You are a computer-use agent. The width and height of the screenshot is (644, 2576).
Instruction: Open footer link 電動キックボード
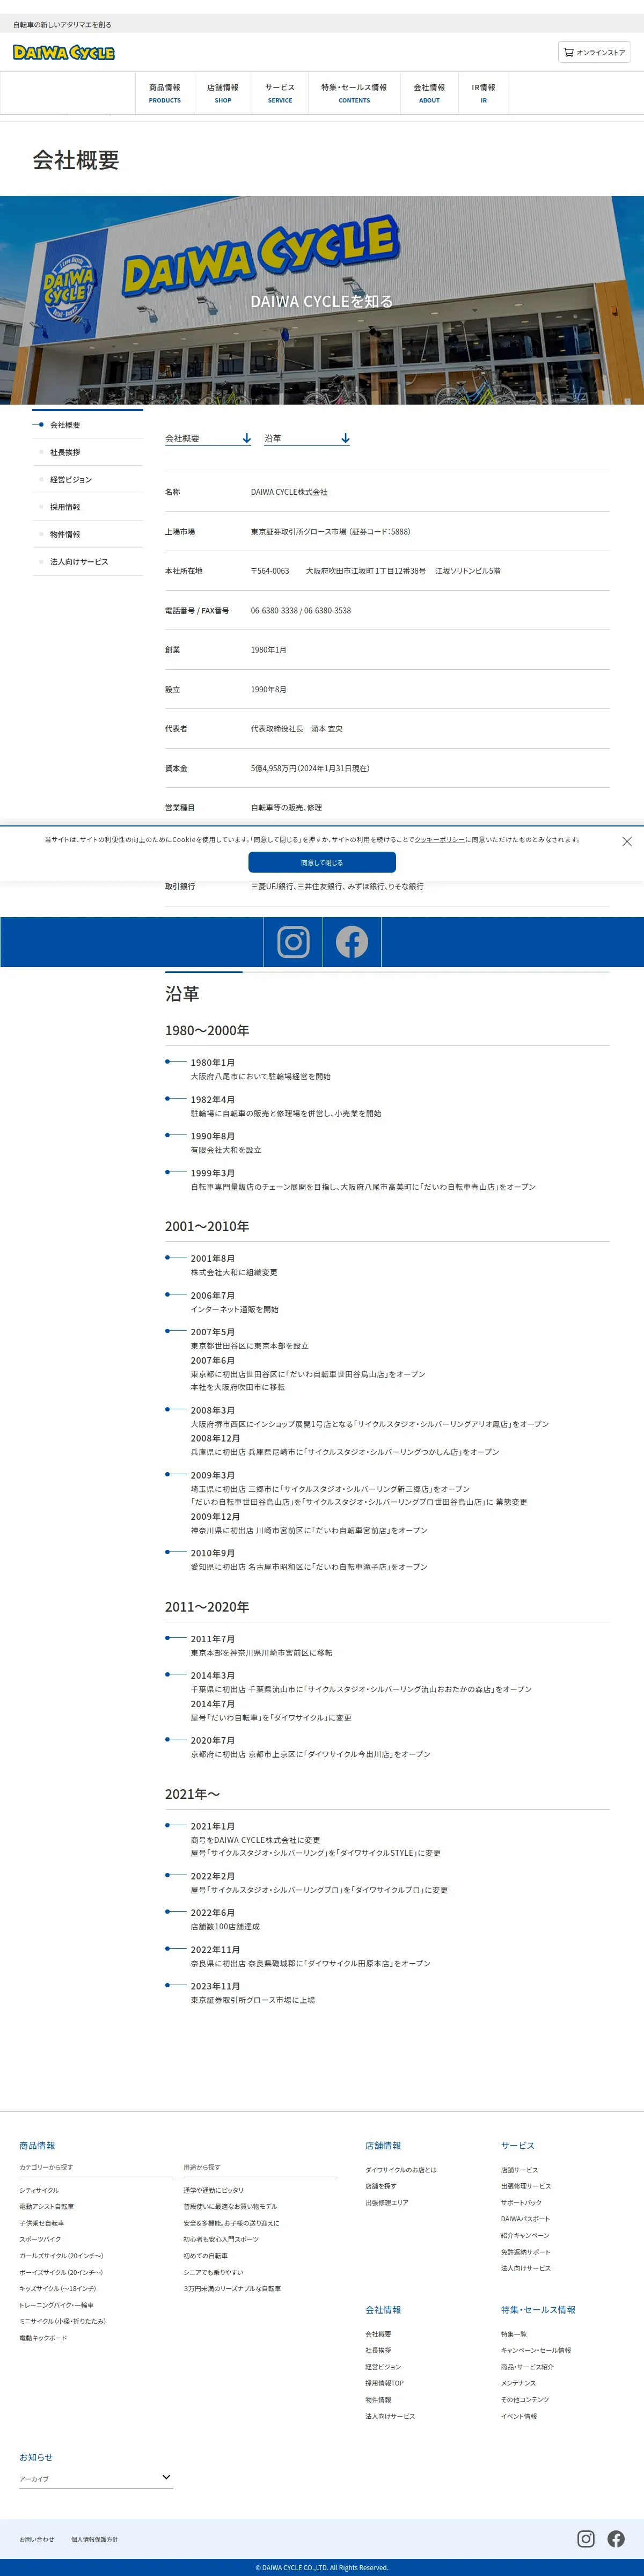43,2338
